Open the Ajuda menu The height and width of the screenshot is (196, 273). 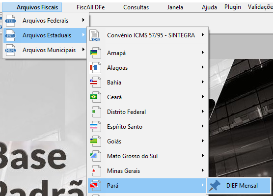(x=209, y=7)
